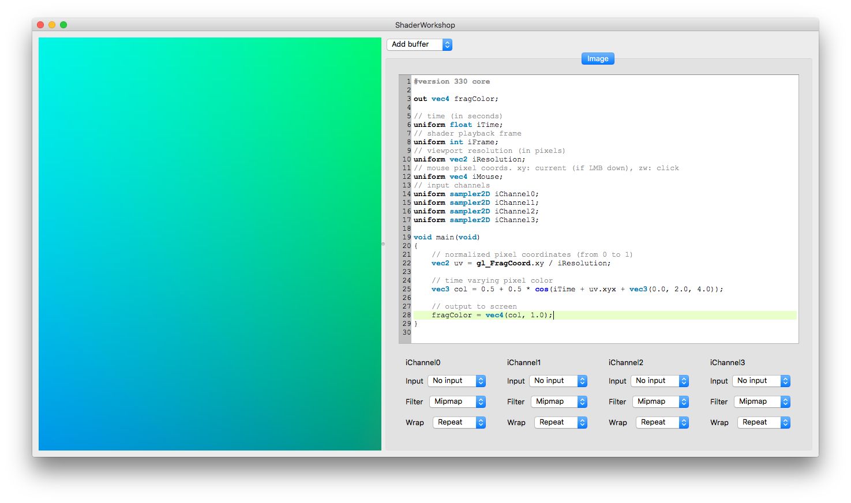Image resolution: width=851 pixels, height=503 pixels.
Task: Click line number 22 in the gutter
Action: pyautogui.click(x=406, y=263)
